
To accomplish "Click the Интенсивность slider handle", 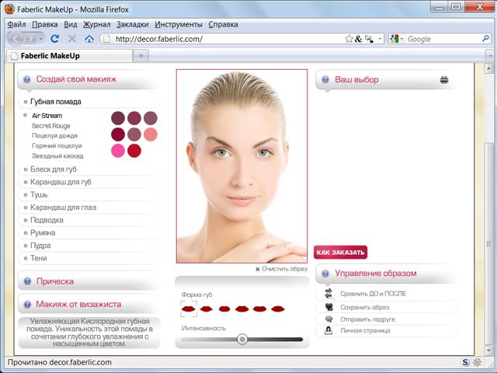I will (242, 340).
